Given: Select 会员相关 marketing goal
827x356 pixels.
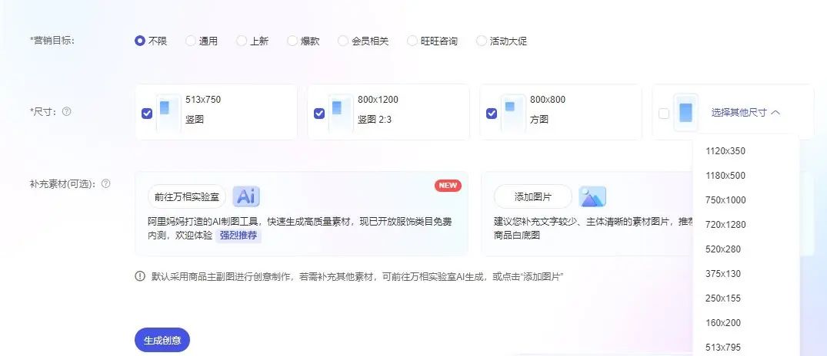Looking at the screenshot, I should click(343, 41).
